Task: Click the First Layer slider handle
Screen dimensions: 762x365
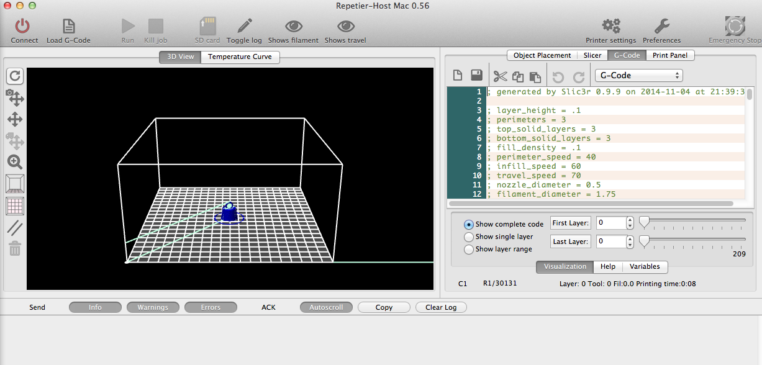Action: [x=644, y=222]
